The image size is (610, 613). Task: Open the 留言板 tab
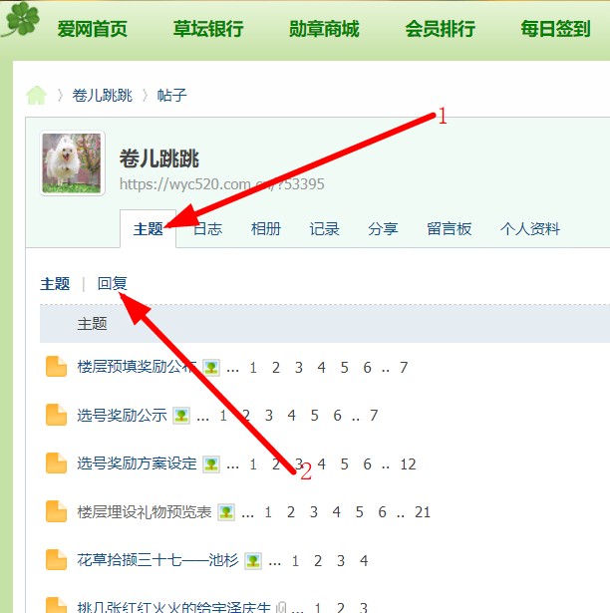(449, 228)
